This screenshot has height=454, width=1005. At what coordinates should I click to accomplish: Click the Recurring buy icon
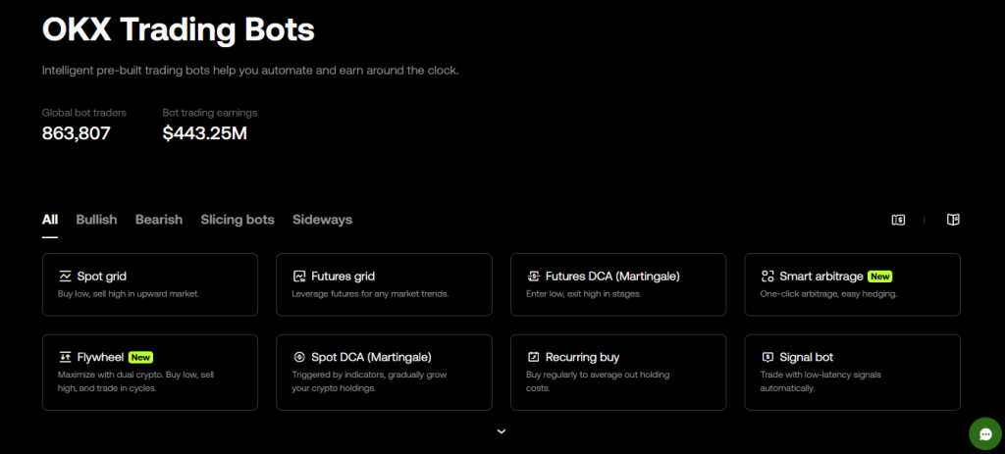click(x=533, y=357)
